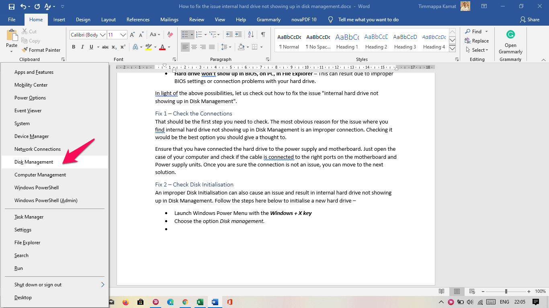549x308 pixels.
Task: Click the Microsoft Store taskbar icon
Action: (x=140, y=302)
